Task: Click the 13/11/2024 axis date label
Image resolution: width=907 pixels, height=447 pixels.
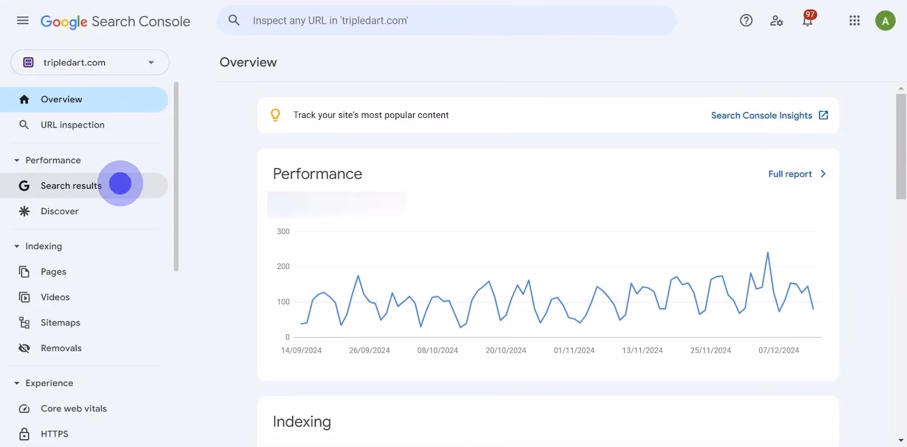Action: [642, 351]
